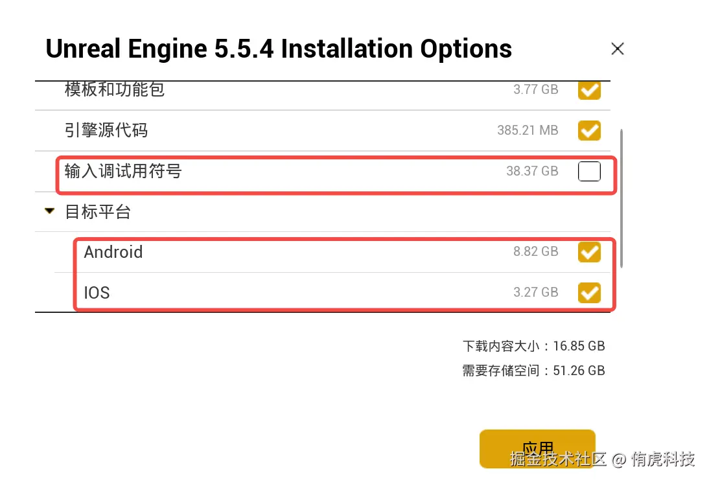Click the 引擎源代码 option label
Screen dimensions: 709x482
click(106, 130)
